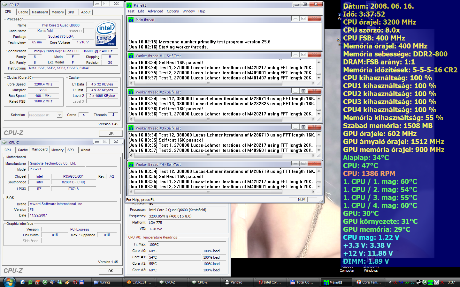Open uTorrent from the Quick Launch bar
This screenshot has width=460, height=287.
[x=45, y=282]
